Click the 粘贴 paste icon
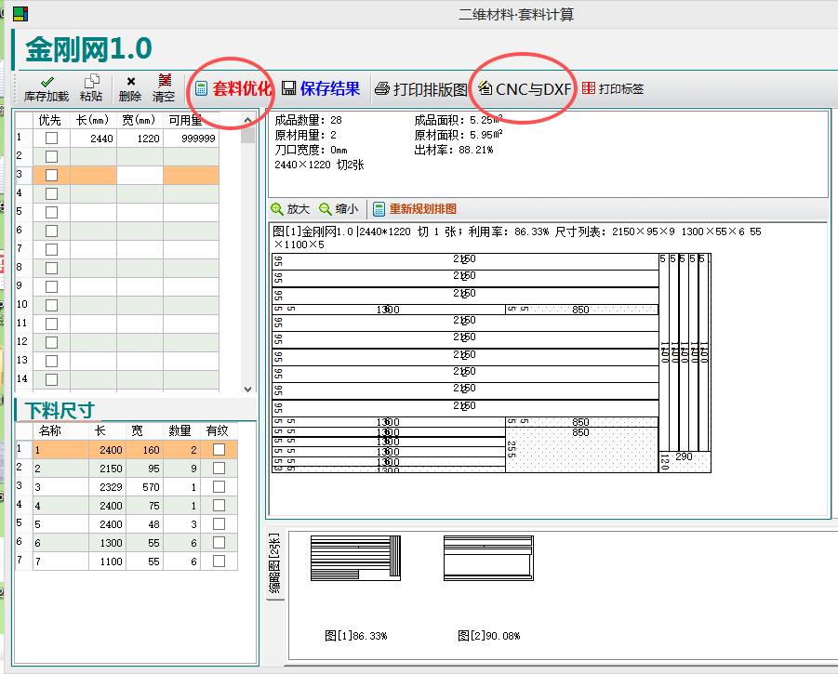 pos(91,81)
